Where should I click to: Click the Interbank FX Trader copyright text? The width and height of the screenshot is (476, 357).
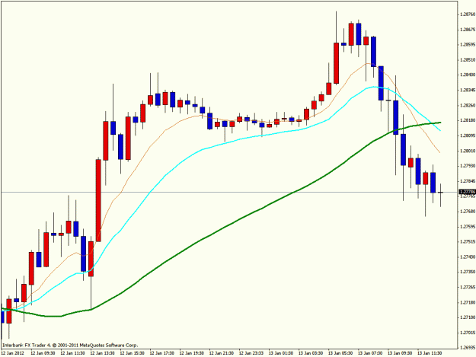(70, 345)
